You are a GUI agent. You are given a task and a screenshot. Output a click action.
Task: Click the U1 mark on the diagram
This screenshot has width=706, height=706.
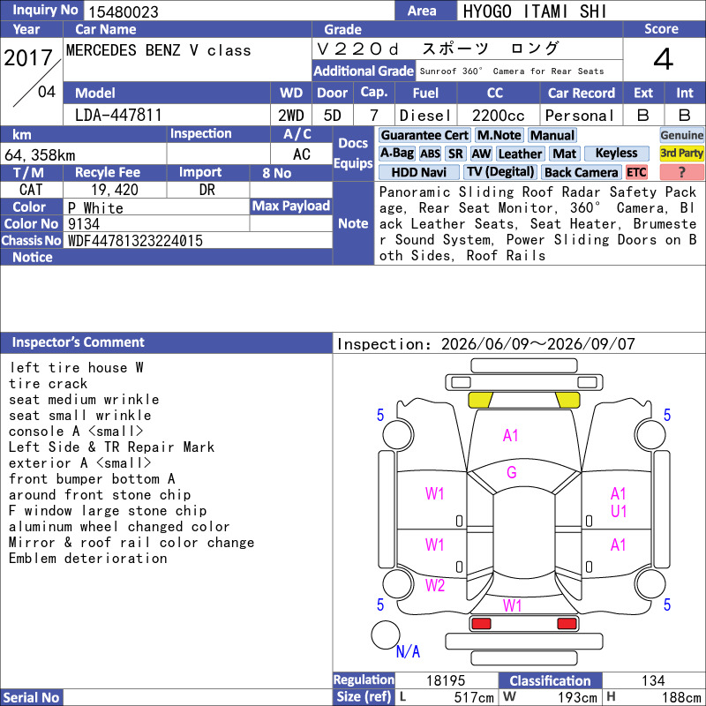(619, 511)
